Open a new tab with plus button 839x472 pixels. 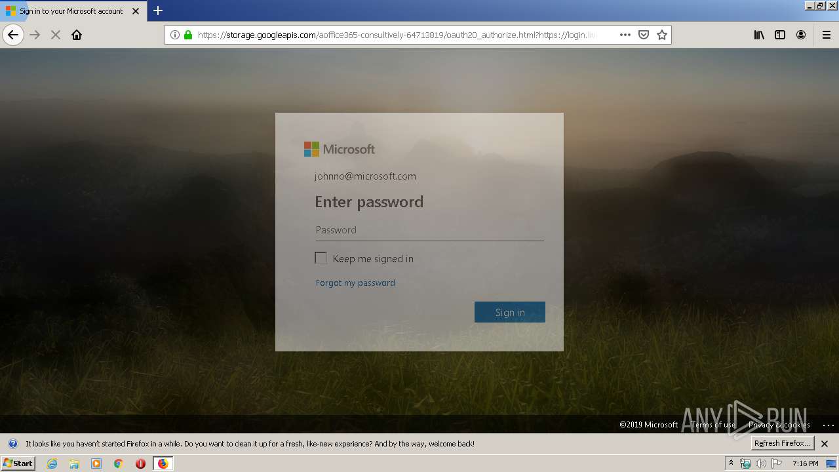point(158,10)
